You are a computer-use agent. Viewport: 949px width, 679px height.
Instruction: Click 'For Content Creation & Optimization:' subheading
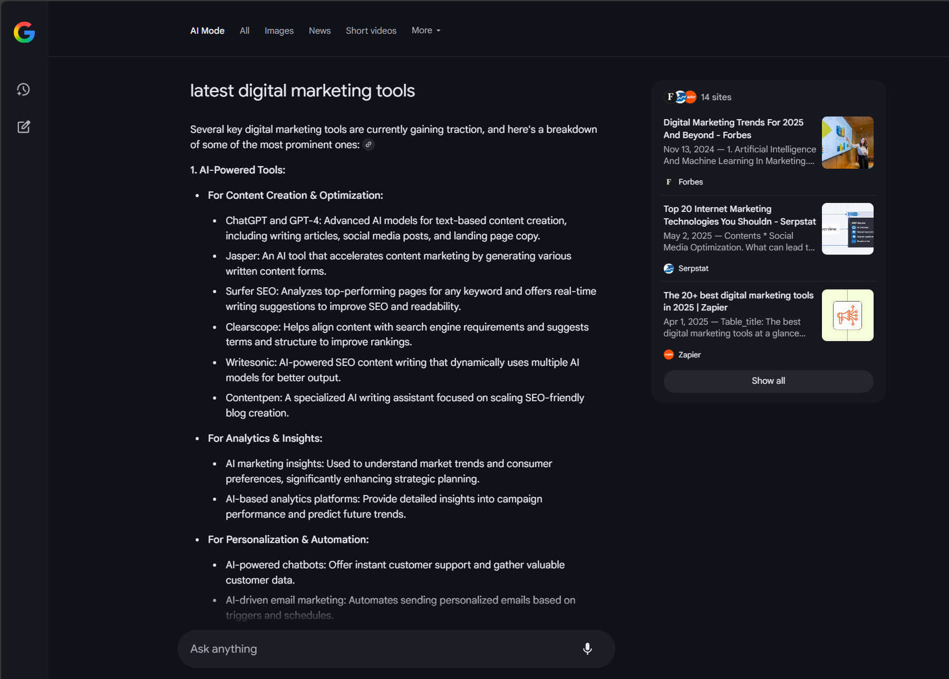295,195
